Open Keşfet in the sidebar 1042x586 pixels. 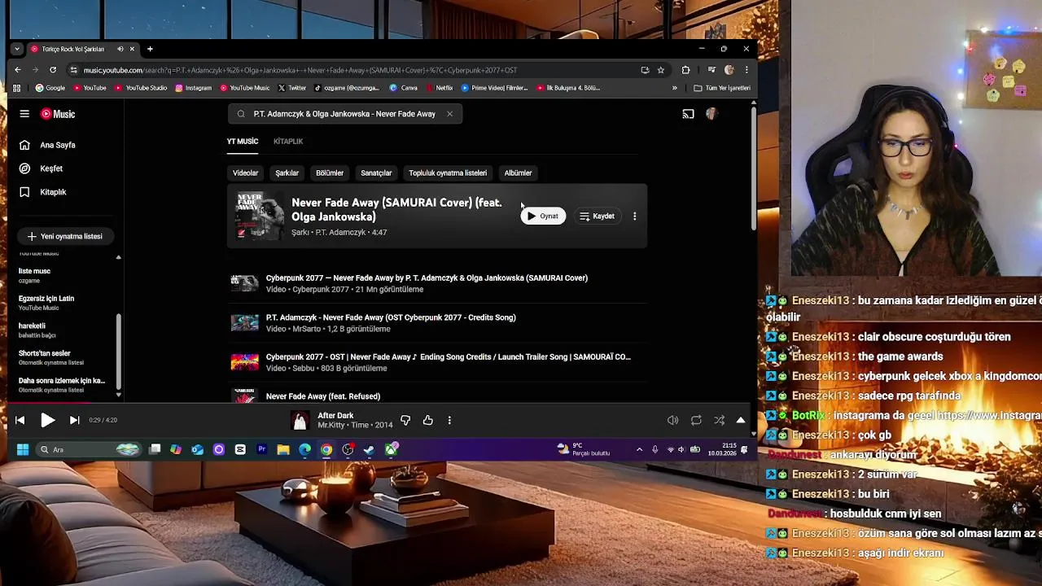pos(42,168)
